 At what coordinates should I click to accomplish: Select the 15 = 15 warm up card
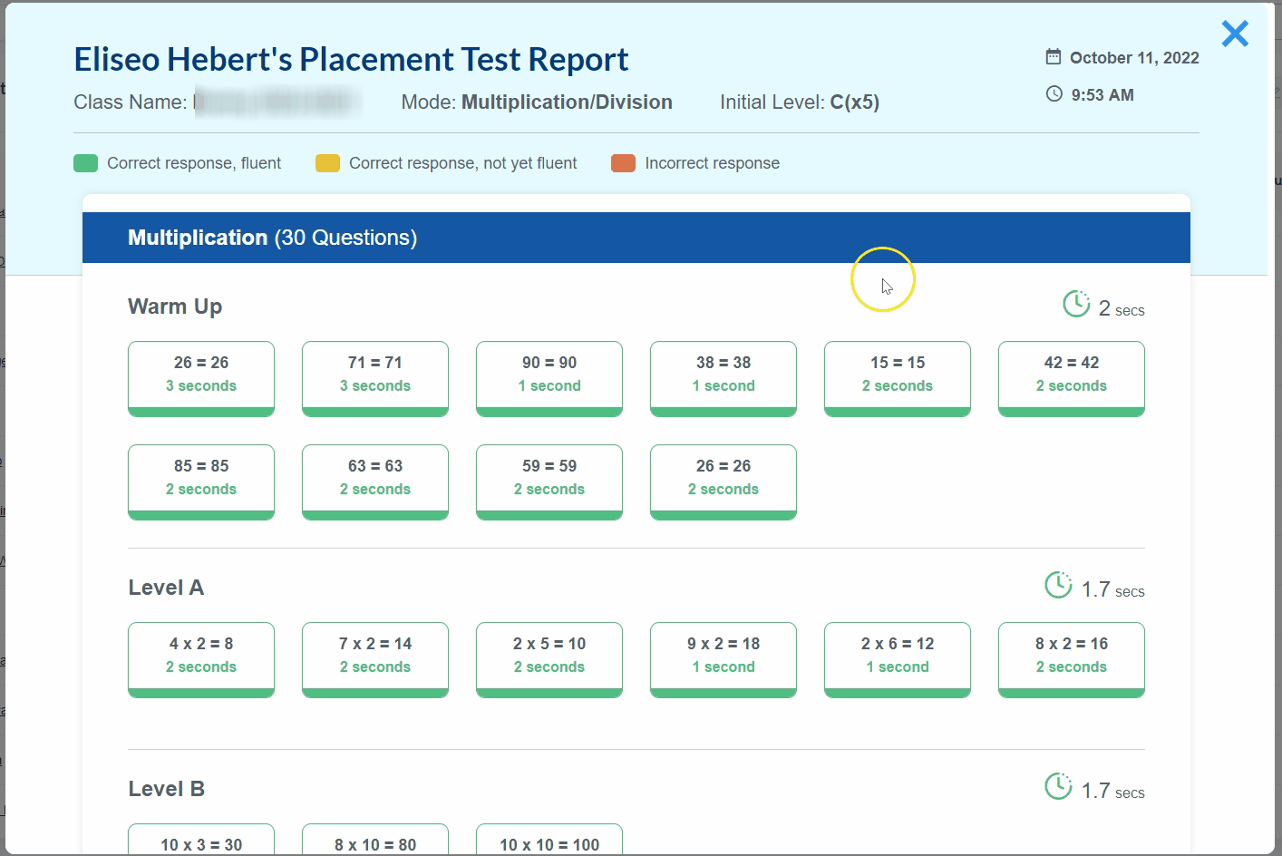point(898,379)
